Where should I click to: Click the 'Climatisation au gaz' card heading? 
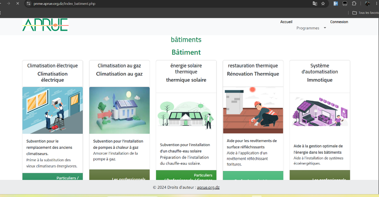119,74
